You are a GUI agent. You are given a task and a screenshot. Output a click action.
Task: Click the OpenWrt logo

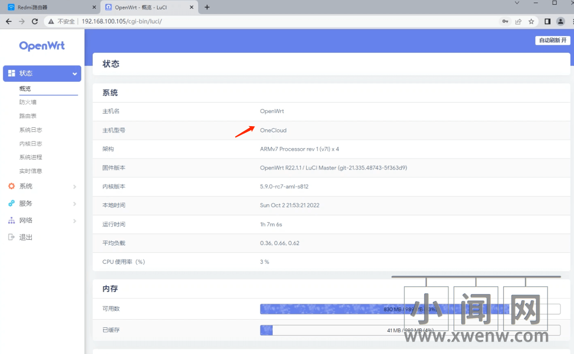click(x=42, y=46)
